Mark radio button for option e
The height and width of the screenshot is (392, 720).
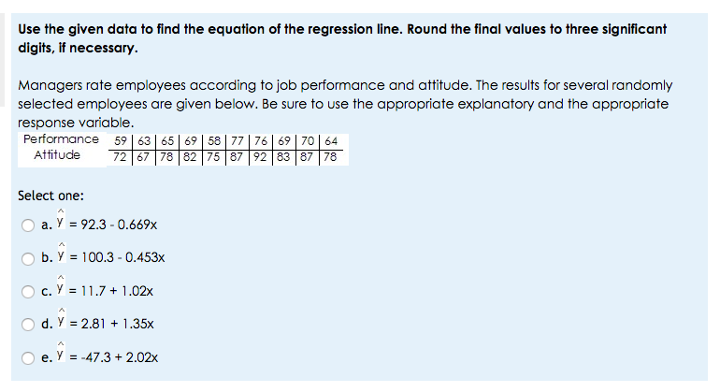pyautogui.click(x=28, y=357)
